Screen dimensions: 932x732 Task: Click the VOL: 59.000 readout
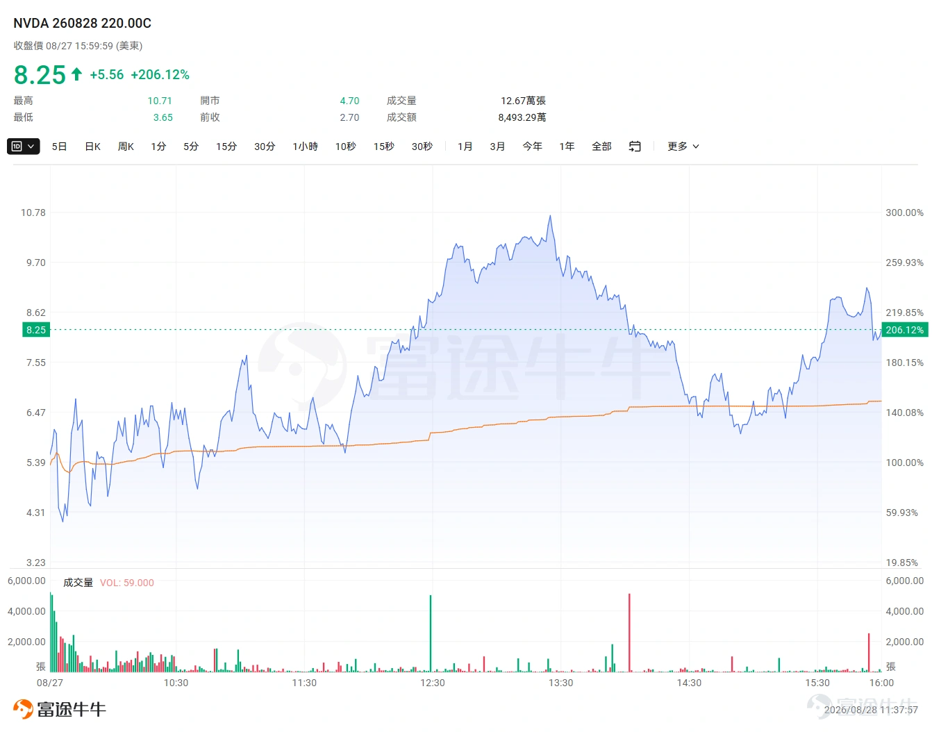[127, 583]
